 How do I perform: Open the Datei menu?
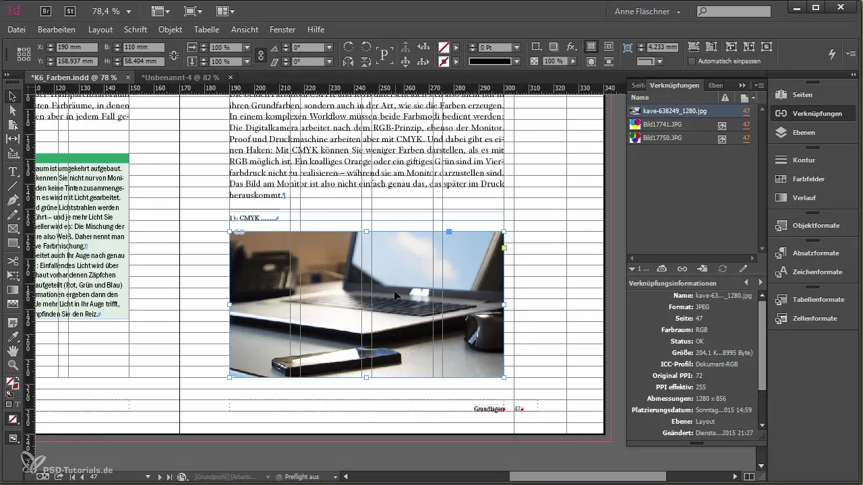(x=16, y=30)
